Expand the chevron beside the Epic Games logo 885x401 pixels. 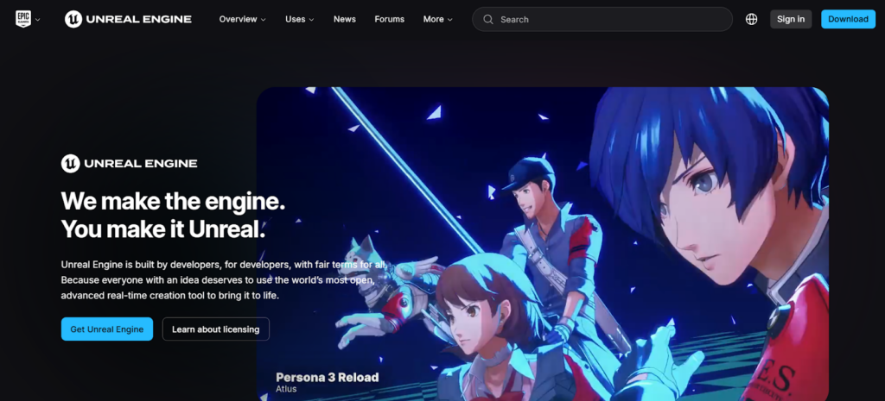(x=37, y=20)
